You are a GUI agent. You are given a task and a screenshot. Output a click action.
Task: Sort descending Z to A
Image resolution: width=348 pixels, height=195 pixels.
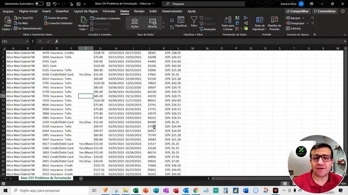tap(172, 28)
